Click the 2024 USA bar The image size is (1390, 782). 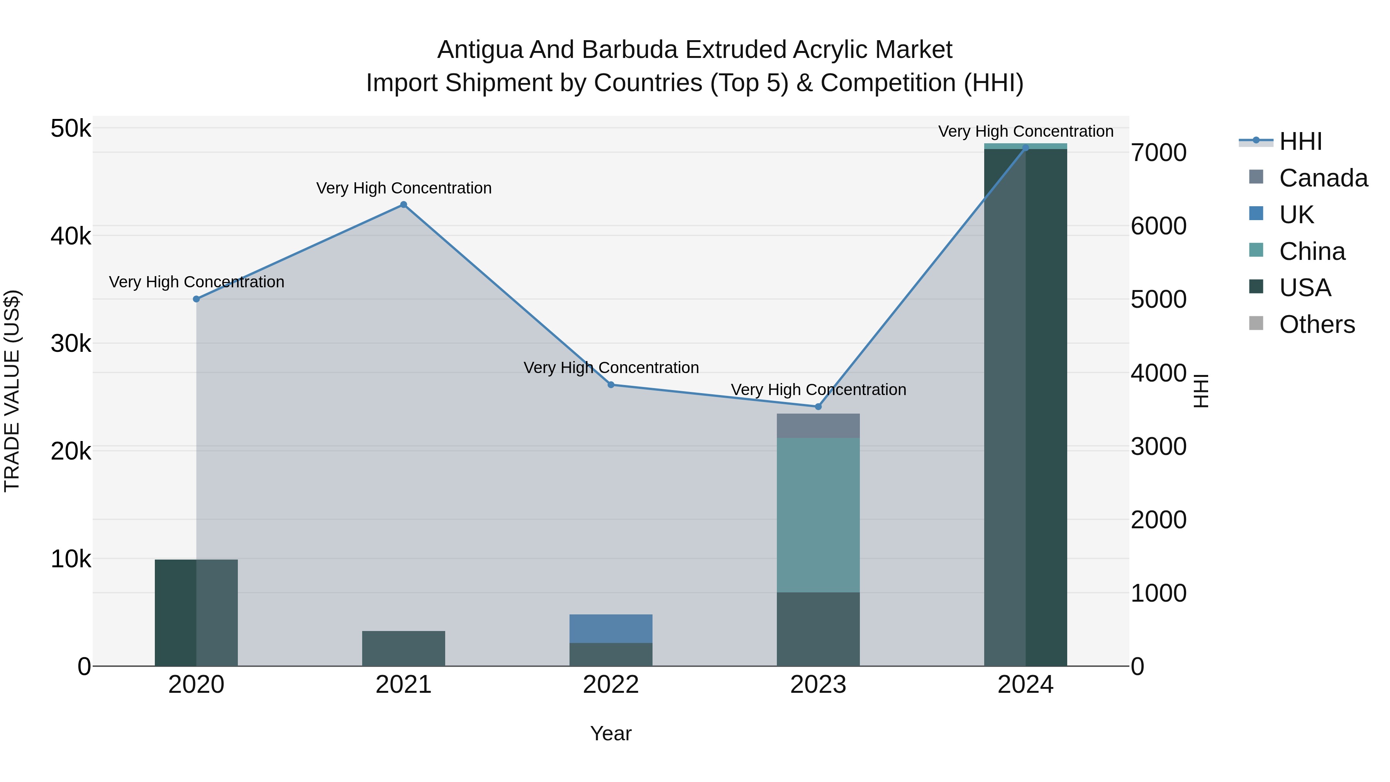tap(1026, 407)
